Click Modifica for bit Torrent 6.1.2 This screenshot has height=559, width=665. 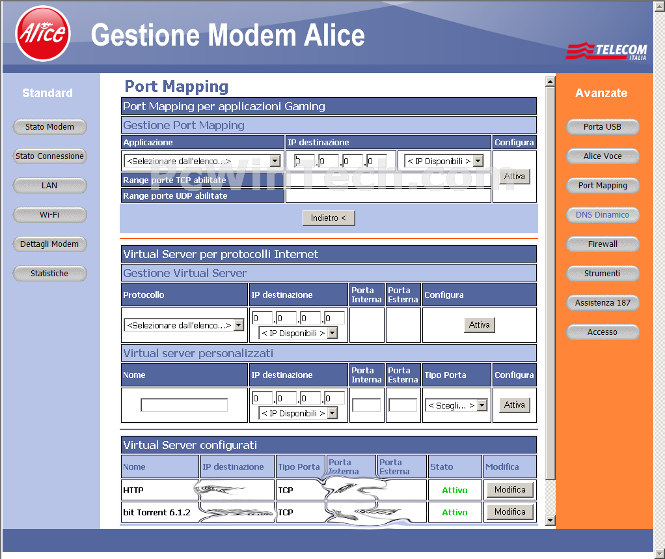(509, 512)
